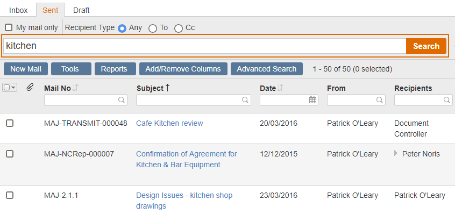The image size is (455, 214).
Task: Open the calendar icon in the Date filter
Action: (x=312, y=100)
